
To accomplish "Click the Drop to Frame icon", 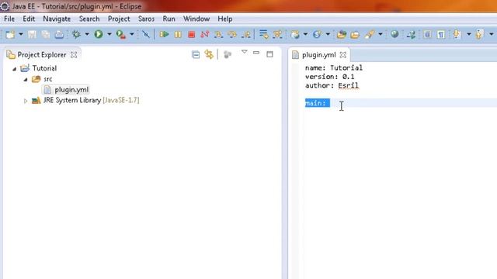I will 263,34.
